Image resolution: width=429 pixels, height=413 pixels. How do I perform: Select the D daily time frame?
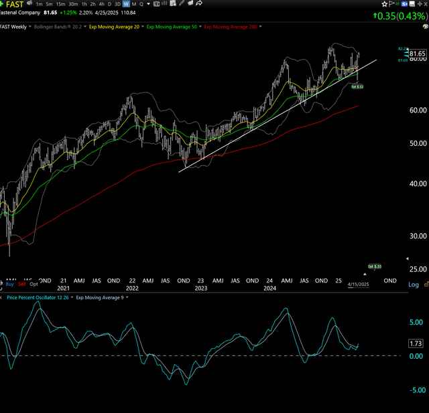[x=110, y=4]
